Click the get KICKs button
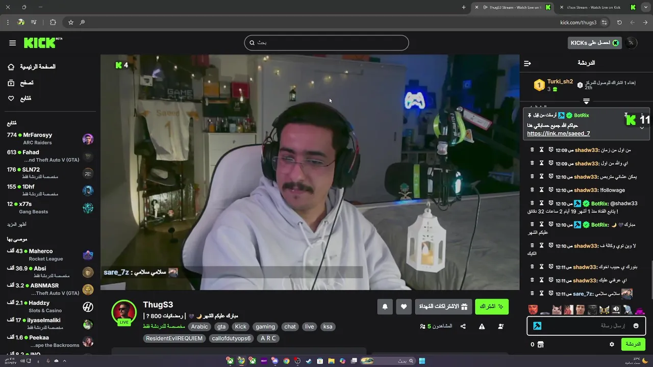The width and height of the screenshot is (653, 367). (594, 43)
